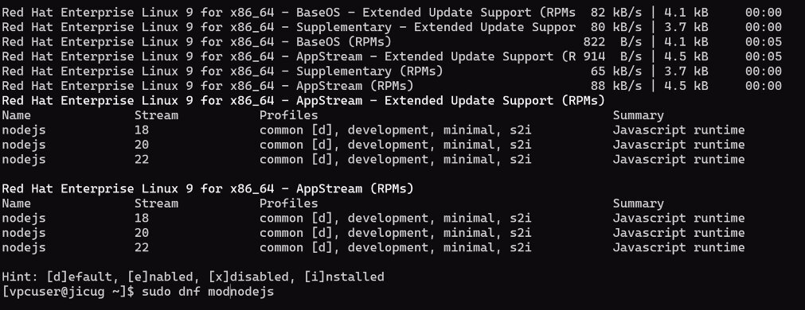Viewport: 805px width, 310px height.
Task: Click stream '20' in the bottom AppStream table
Action: (142, 233)
